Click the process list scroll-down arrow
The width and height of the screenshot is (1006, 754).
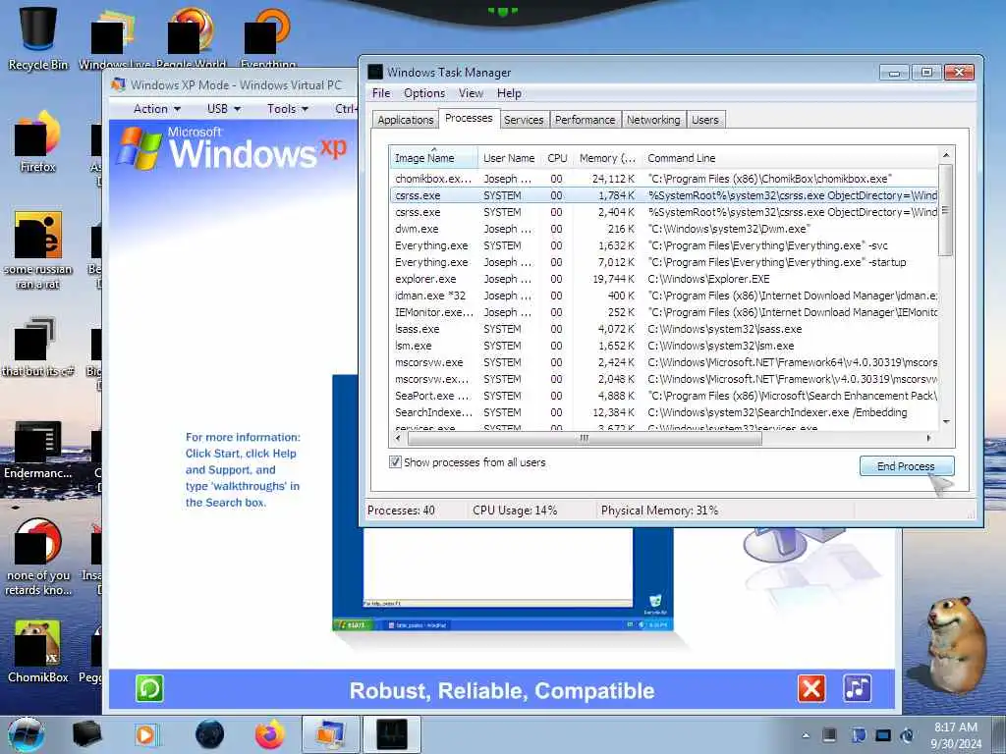946,422
